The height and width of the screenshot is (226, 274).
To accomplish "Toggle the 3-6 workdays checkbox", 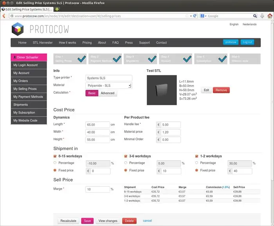I will (126, 156).
